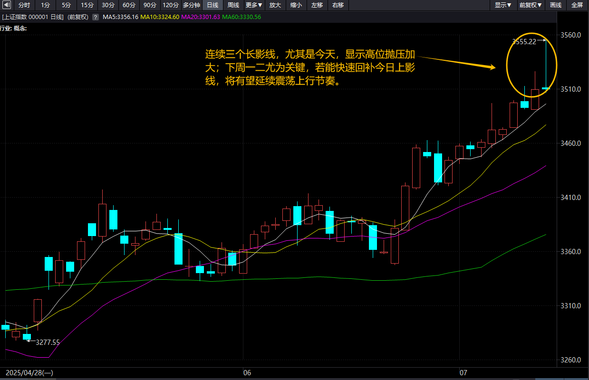This screenshot has width=589, height=380.
Task: Switch to 周线 weekly chart
Action: [x=233, y=5]
